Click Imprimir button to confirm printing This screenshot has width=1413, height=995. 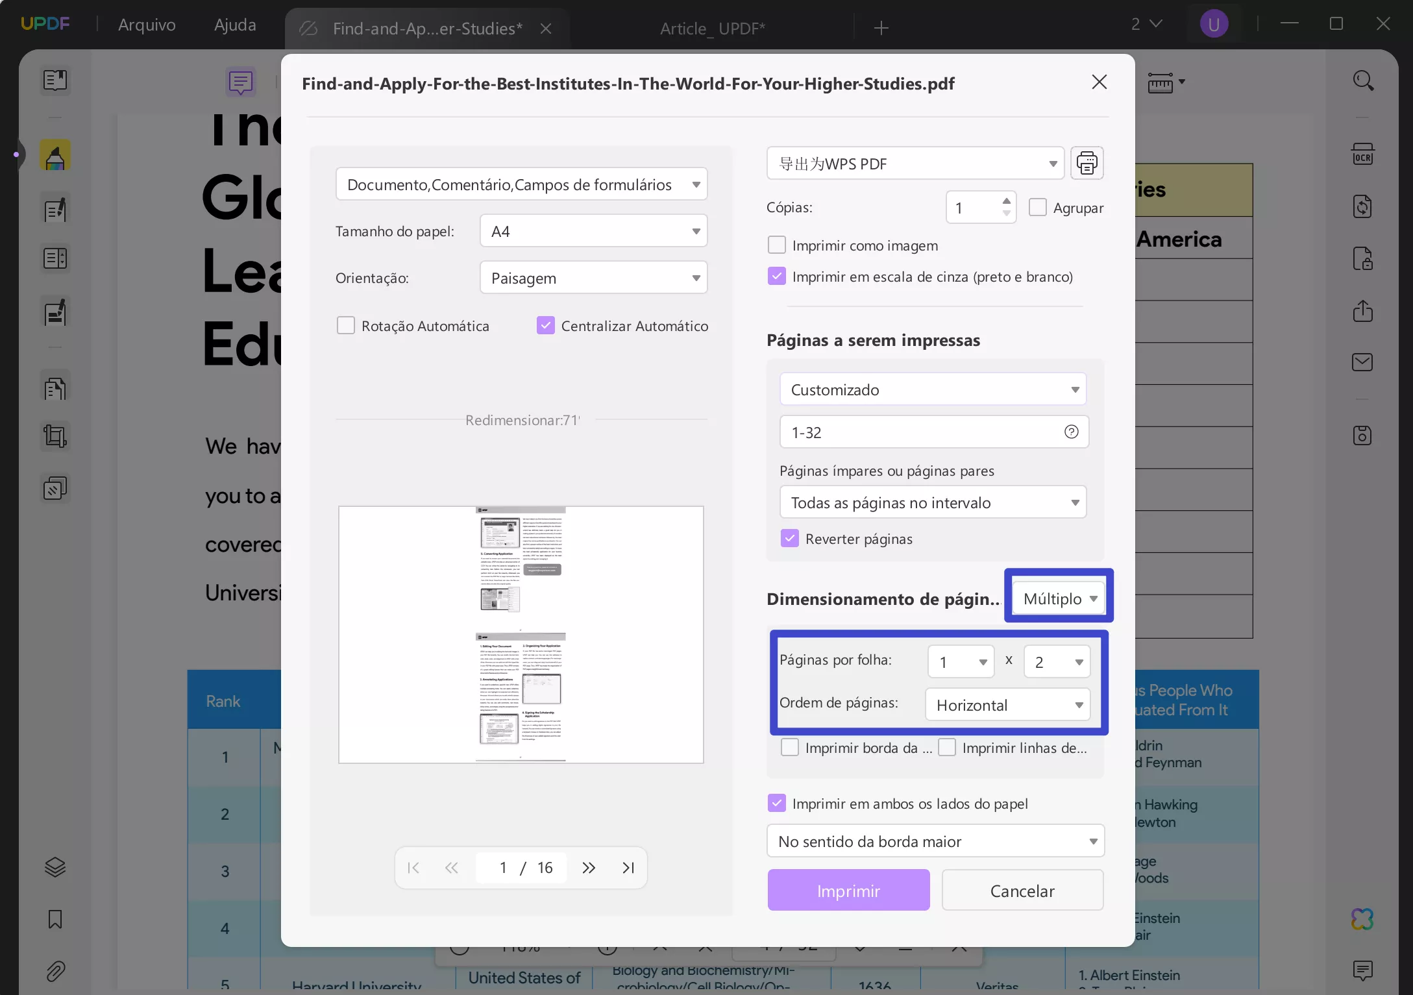click(849, 891)
